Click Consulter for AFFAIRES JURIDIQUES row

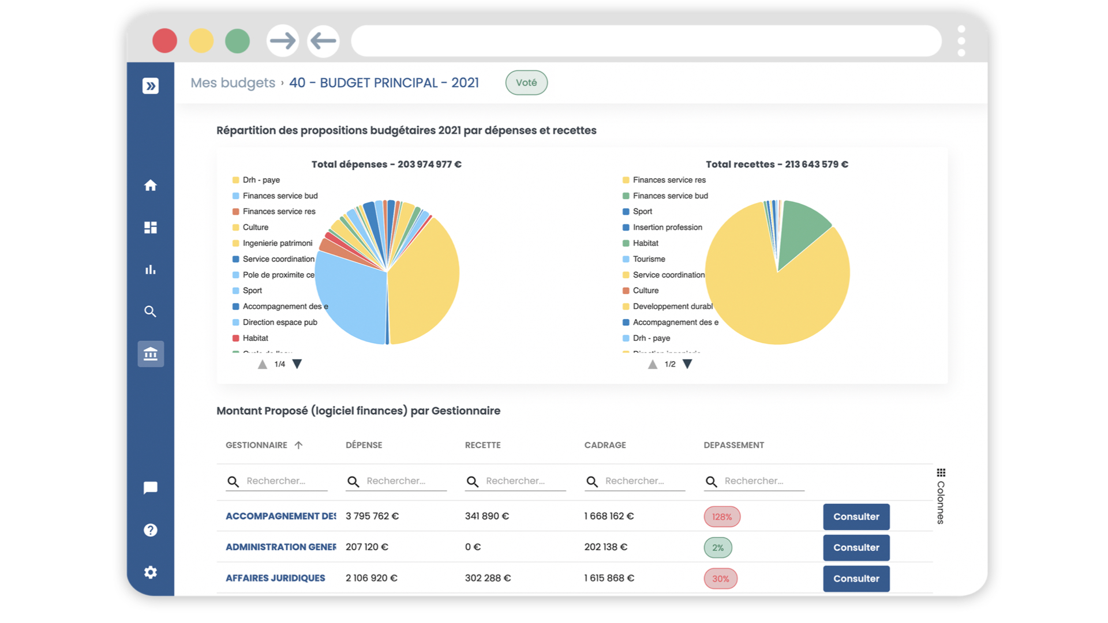(856, 579)
